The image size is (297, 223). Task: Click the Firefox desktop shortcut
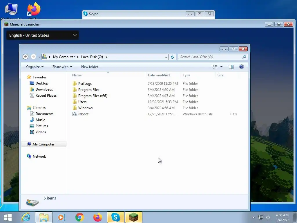(x=34, y=11)
